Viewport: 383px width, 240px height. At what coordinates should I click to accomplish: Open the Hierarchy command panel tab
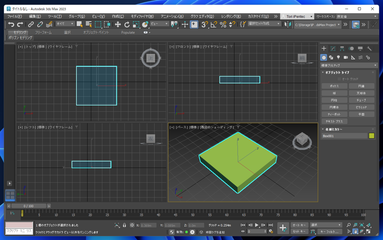[342, 49]
